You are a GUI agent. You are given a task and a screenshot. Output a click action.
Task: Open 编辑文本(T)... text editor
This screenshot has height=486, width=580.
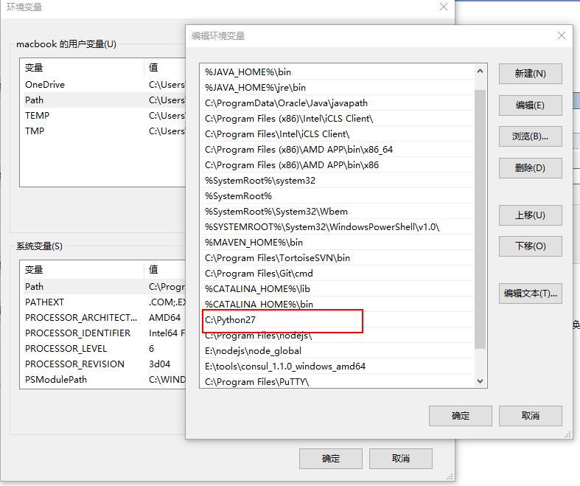pyautogui.click(x=530, y=294)
